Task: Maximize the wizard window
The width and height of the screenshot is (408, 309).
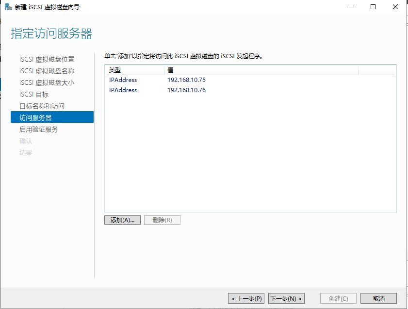Action: click(373, 7)
